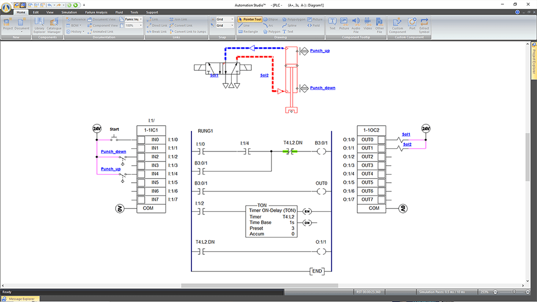Open the Failure Analysis tab

[x=96, y=12]
